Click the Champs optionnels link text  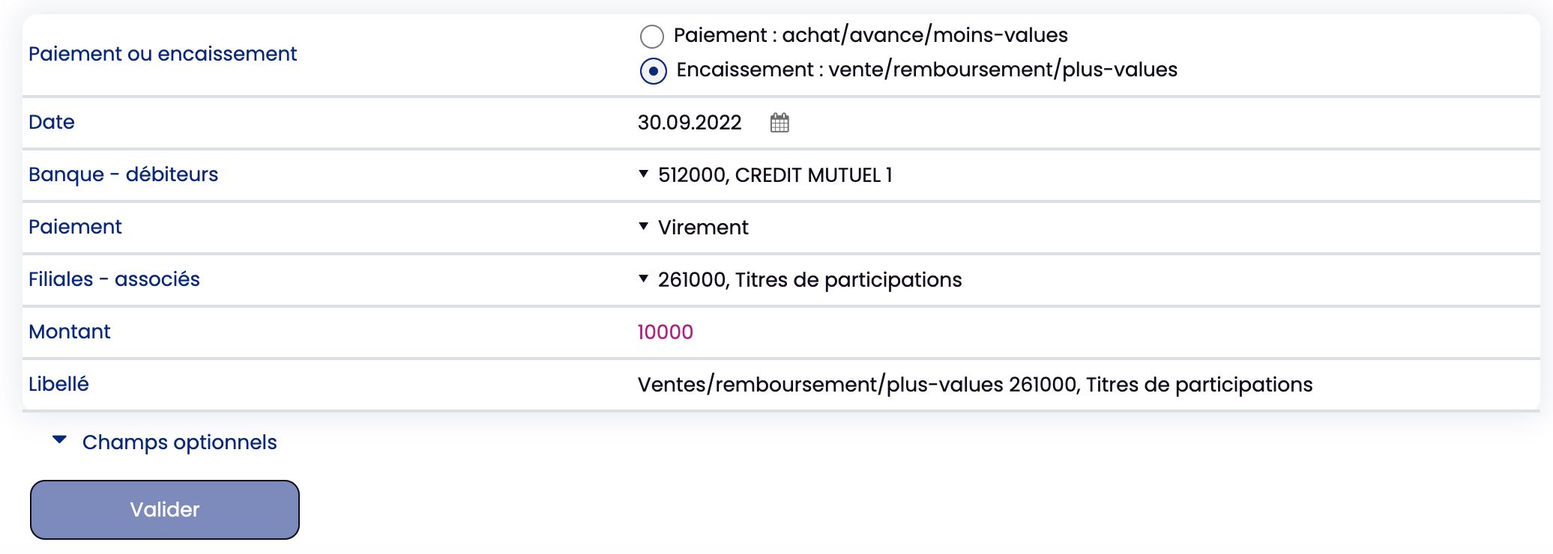pyautogui.click(x=180, y=442)
